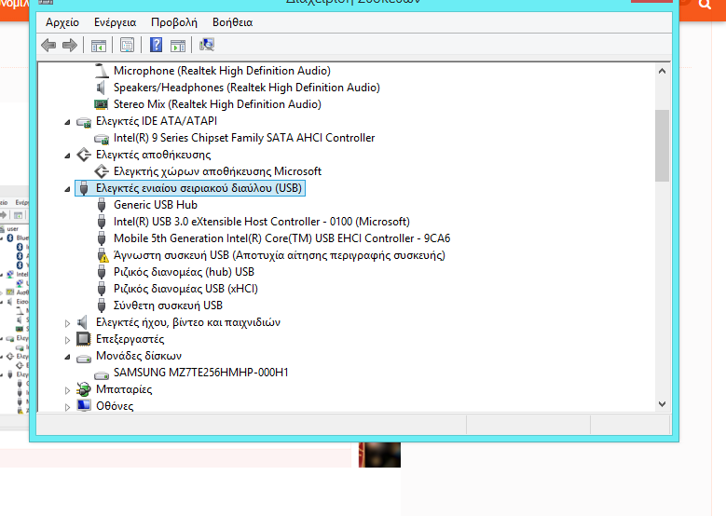726x516 pixels.
Task: Collapse the Ελεγκτές IDE ATA/ATAPI node
Action: (67, 122)
